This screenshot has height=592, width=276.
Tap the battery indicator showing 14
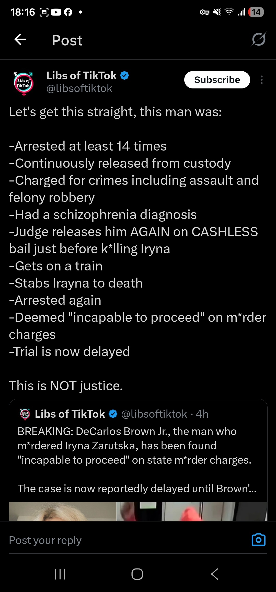[256, 12]
